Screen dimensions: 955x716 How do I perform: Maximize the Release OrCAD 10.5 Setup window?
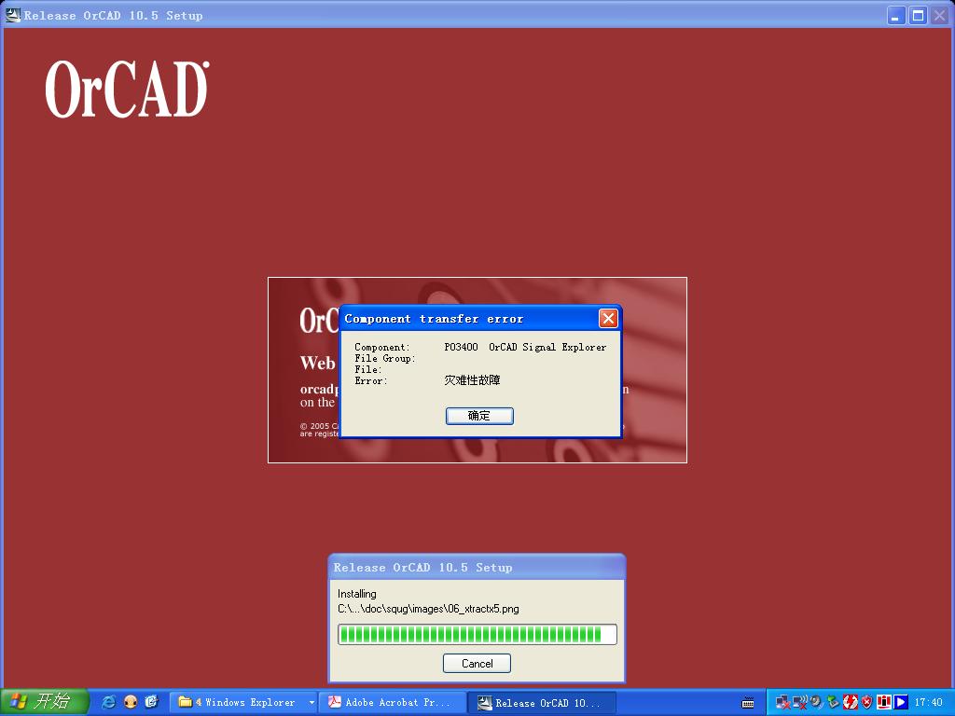[918, 15]
